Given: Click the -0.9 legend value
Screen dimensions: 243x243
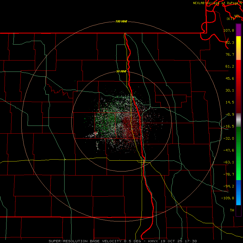Looking at the screenshot, I should [230, 114].
